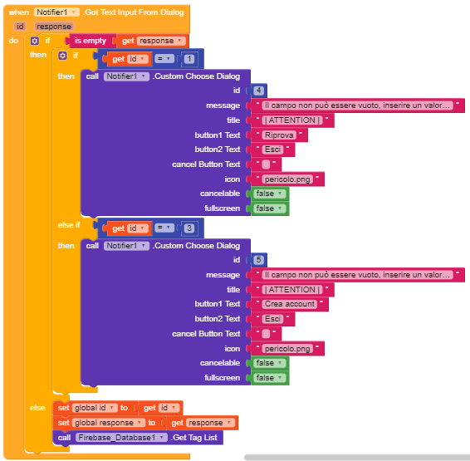Select the 'is empty' block

click(91, 41)
